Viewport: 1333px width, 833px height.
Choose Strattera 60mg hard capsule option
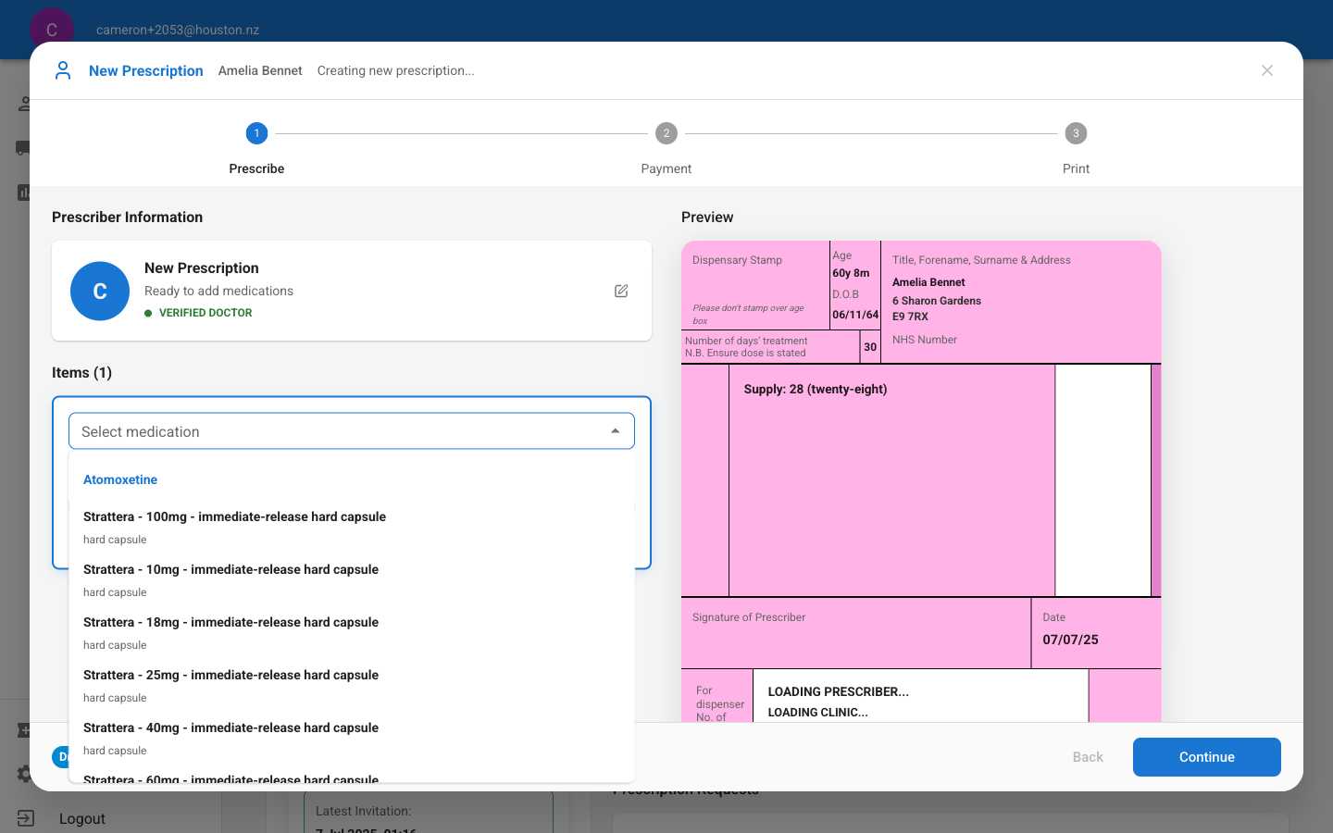pyautogui.click(x=352, y=776)
